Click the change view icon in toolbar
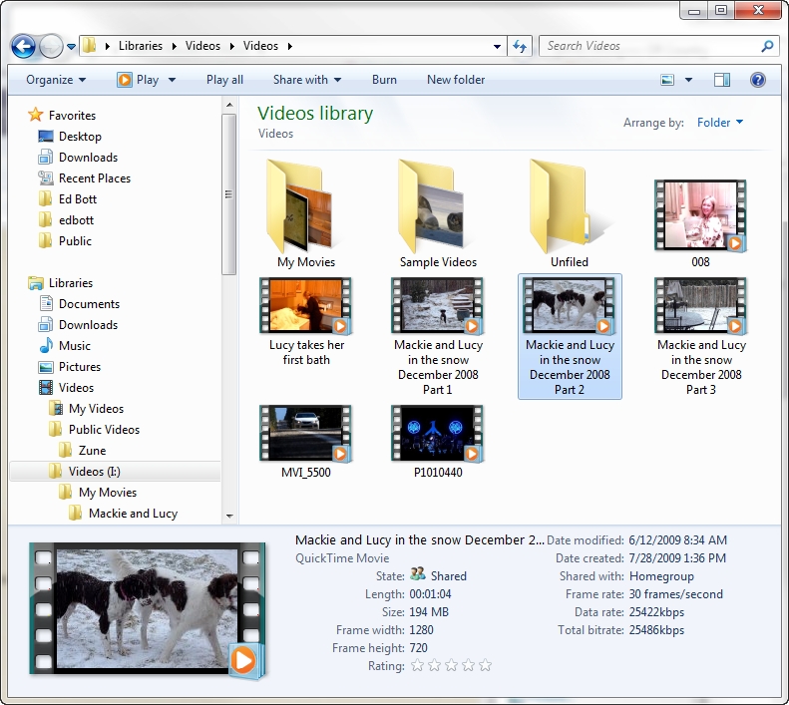 pos(668,80)
